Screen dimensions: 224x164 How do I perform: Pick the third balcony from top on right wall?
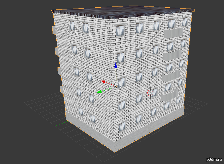pos(171,76)
